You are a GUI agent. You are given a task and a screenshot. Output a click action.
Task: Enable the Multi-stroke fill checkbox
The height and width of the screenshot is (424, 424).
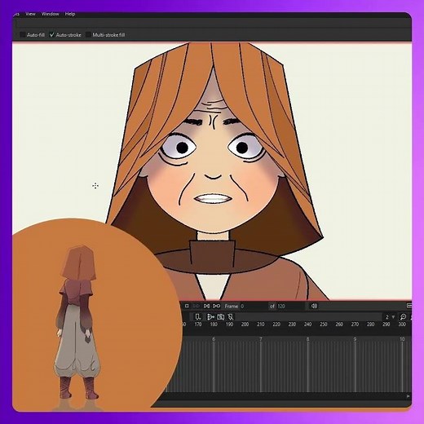click(88, 34)
